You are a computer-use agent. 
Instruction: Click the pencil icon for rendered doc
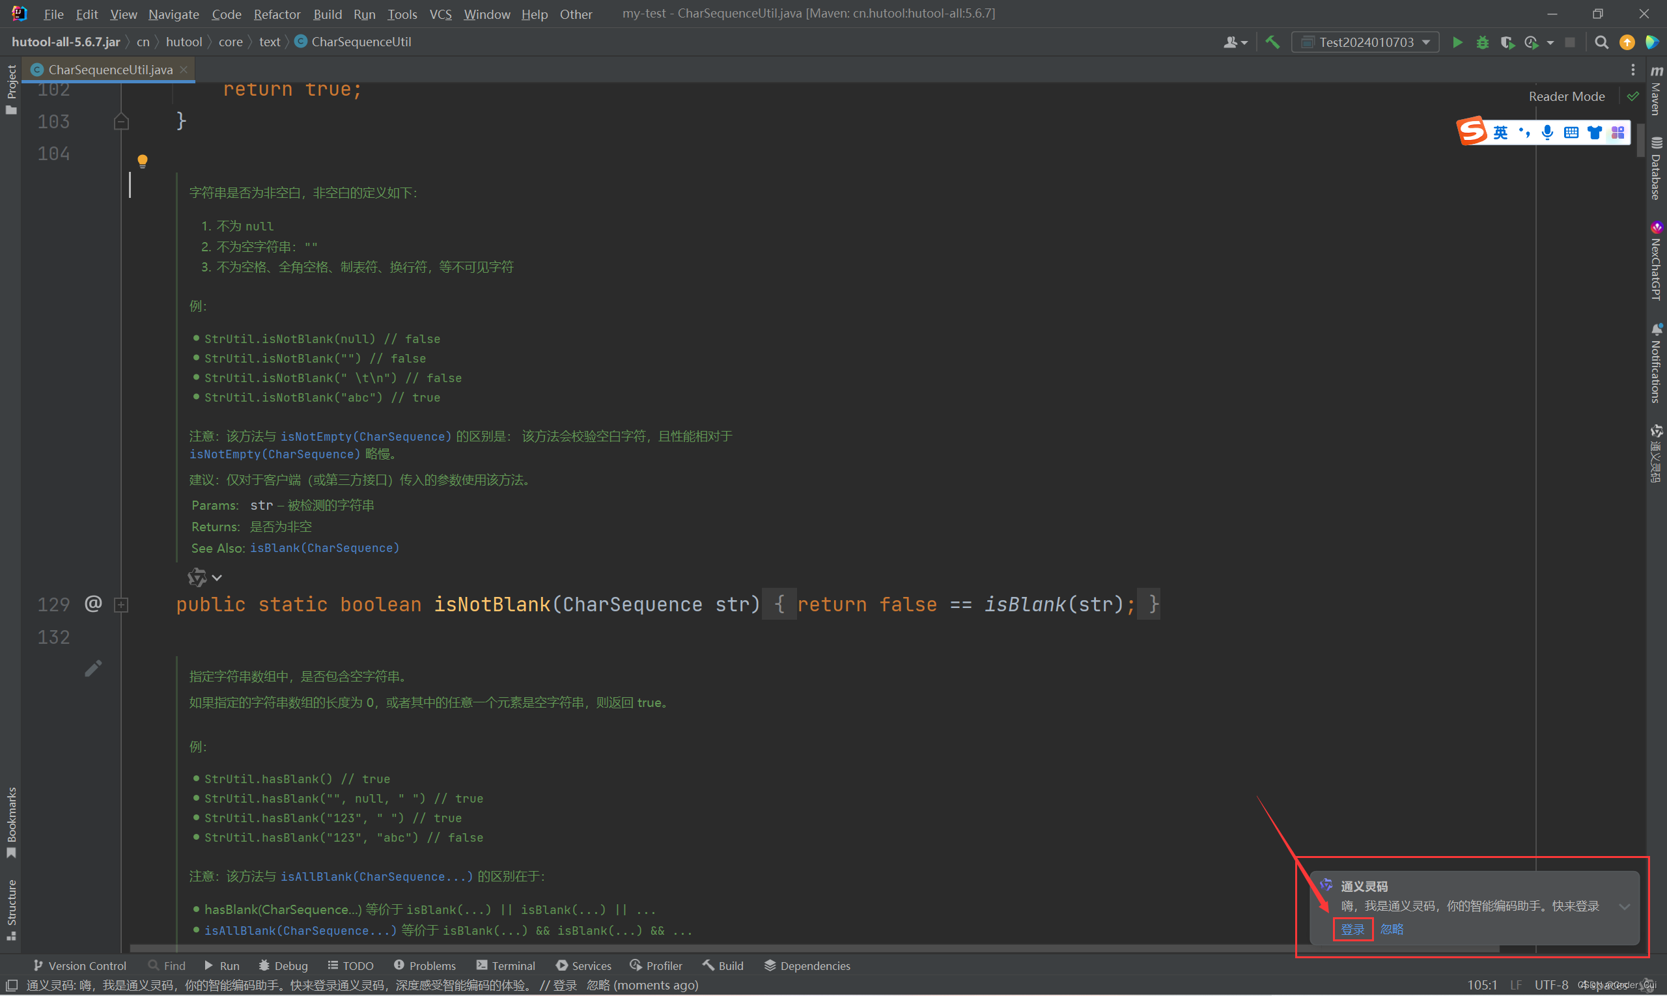(x=93, y=669)
